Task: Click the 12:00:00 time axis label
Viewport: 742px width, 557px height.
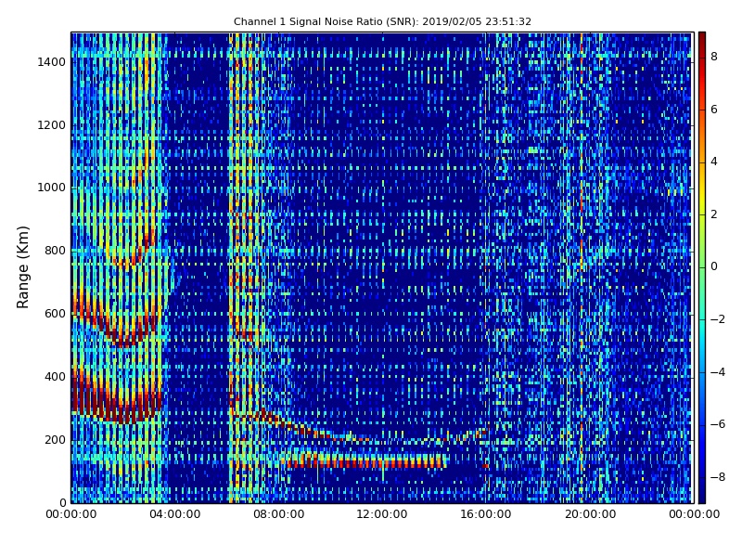Action: point(382,514)
